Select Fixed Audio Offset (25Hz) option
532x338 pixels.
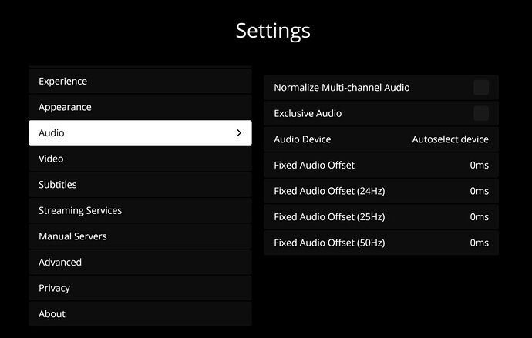tap(381, 217)
